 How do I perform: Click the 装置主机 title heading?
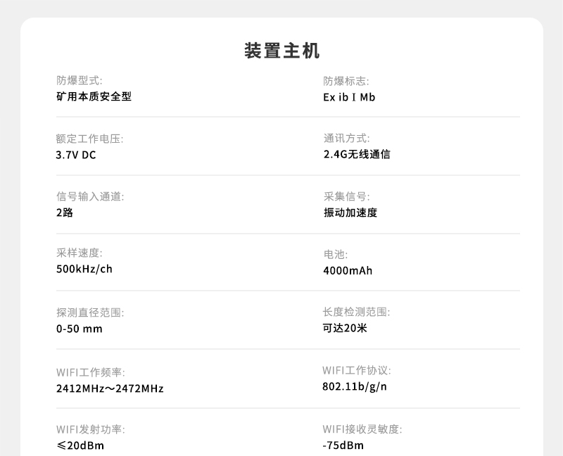point(281,51)
